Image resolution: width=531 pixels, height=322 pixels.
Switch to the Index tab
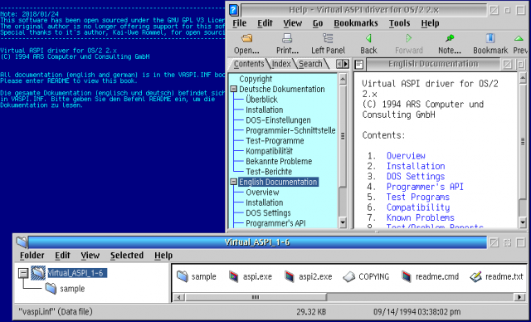(281, 64)
